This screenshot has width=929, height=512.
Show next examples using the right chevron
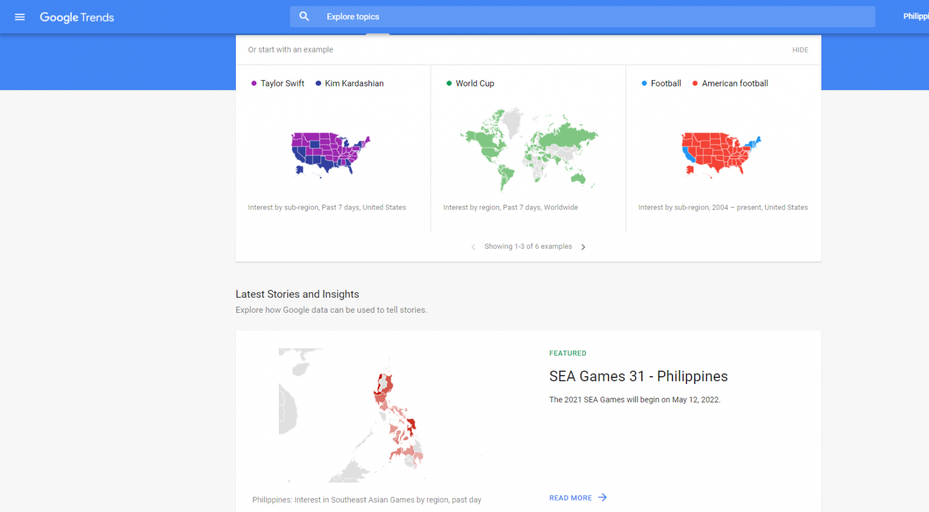pos(583,246)
